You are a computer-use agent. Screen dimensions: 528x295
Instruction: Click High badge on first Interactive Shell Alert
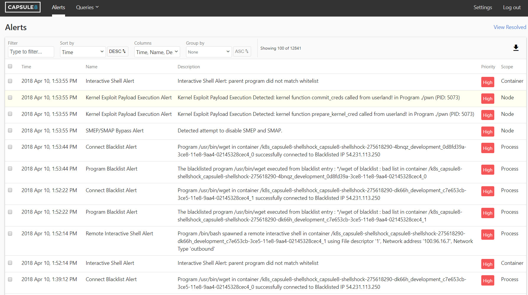(487, 82)
